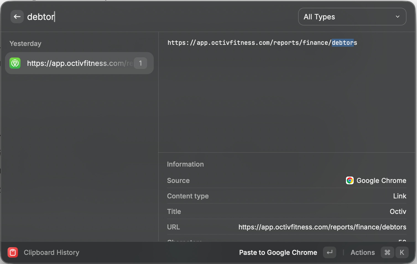Click the 'Link' content type value
This screenshot has width=417, height=264.
click(400, 196)
